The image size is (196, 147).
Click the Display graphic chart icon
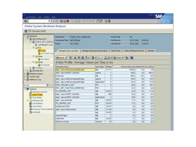(x=127, y=58)
